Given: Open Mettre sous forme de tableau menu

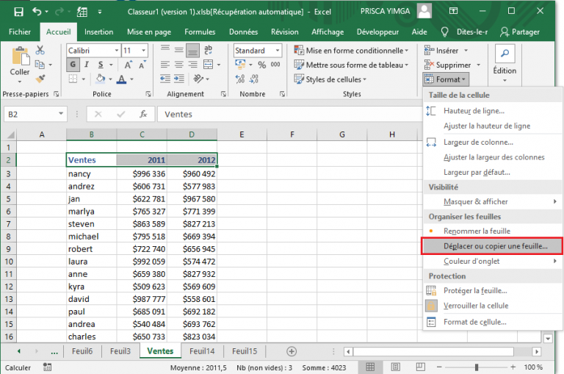Looking at the screenshot, I should point(351,65).
